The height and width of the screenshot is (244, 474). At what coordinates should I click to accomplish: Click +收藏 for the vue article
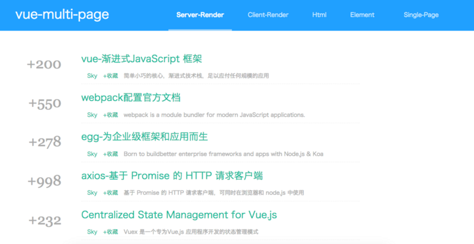point(110,76)
